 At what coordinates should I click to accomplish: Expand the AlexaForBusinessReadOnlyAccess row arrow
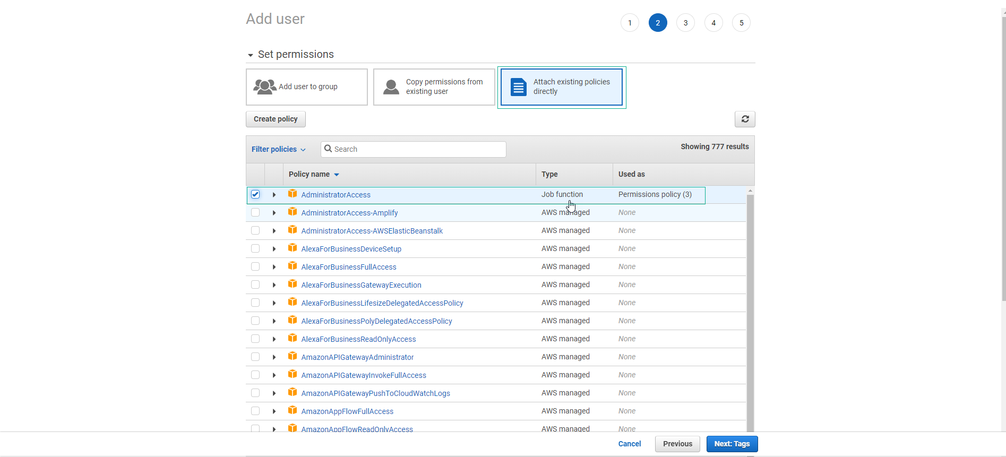(x=274, y=339)
